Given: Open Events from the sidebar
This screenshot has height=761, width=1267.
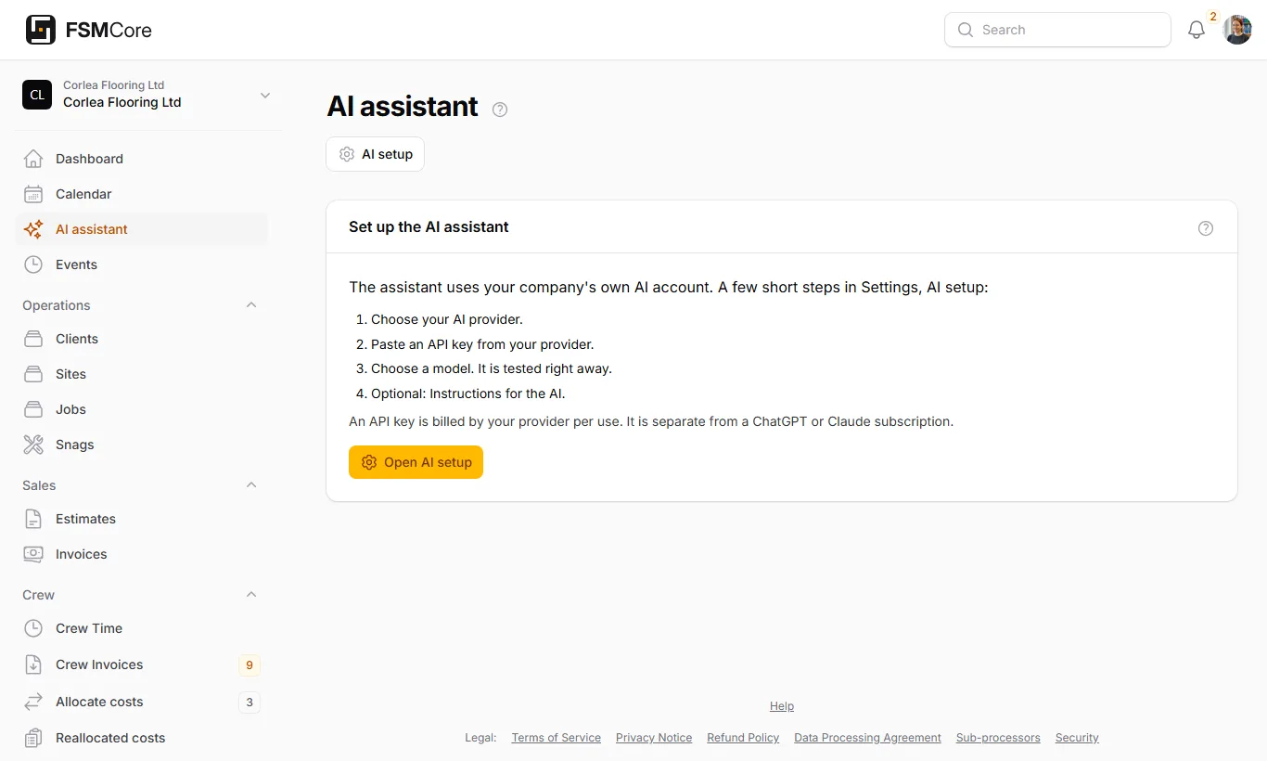Looking at the screenshot, I should pyautogui.click(x=142, y=264).
